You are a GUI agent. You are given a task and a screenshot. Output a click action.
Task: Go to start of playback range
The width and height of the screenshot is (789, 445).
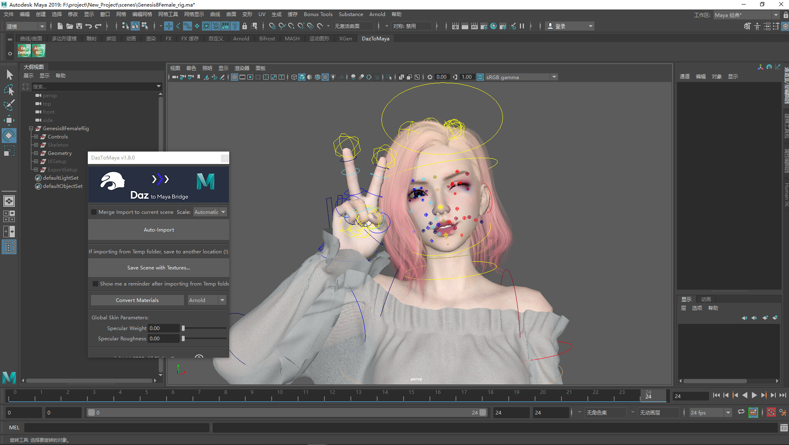pyautogui.click(x=716, y=396)
